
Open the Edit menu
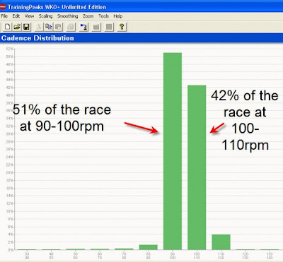[x=16, y=16]
